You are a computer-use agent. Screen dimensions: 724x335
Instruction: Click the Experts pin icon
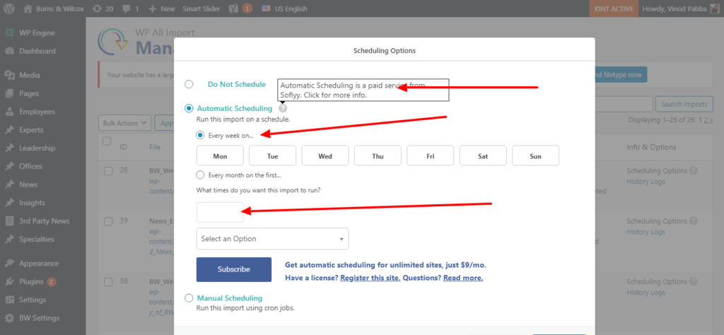coord(9,129)
